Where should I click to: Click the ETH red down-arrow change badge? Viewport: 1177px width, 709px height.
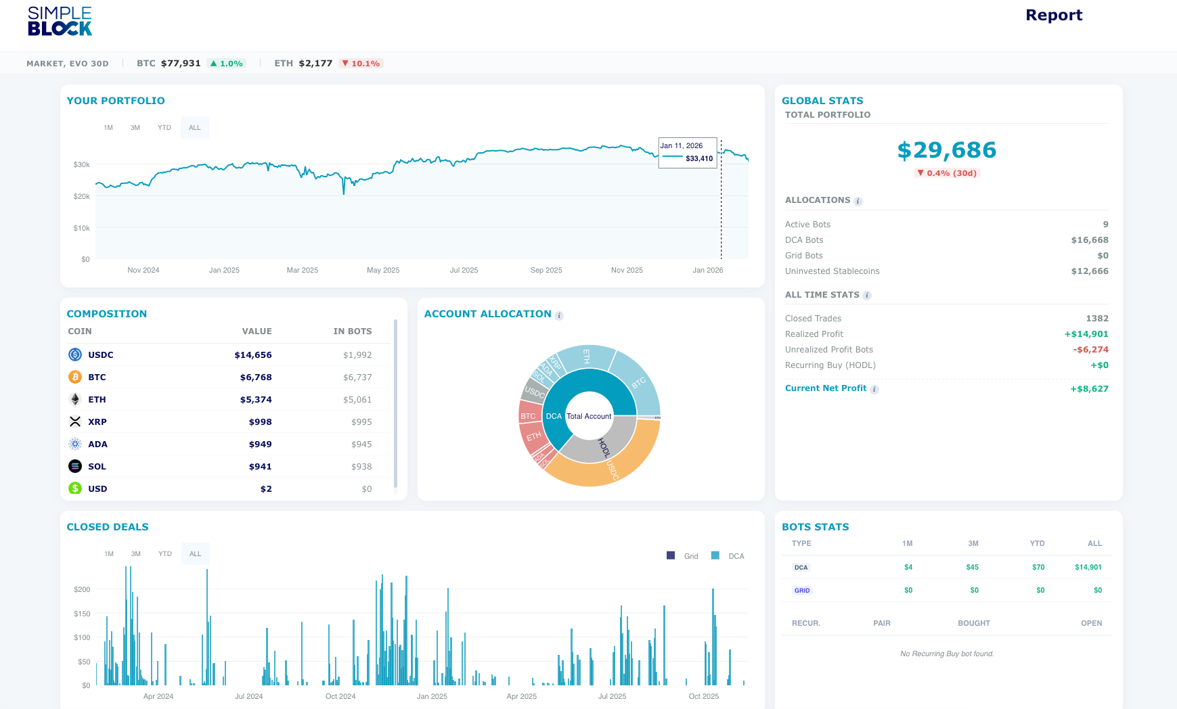(361, 64)
